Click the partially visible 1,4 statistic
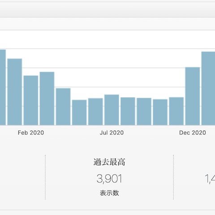This screenshot has width=215, height=215. click(x=210, y=179)
